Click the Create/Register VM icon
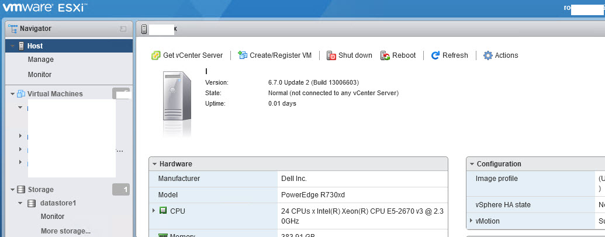 coord(243,55)
